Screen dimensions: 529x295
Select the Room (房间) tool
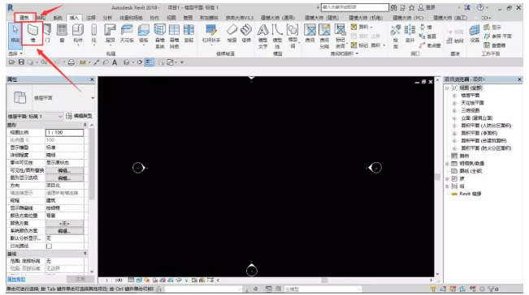coord(310,33)
